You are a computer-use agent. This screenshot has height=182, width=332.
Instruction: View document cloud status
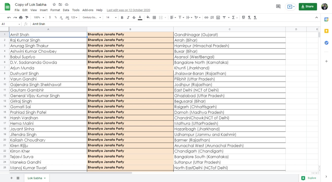[67, 5]
